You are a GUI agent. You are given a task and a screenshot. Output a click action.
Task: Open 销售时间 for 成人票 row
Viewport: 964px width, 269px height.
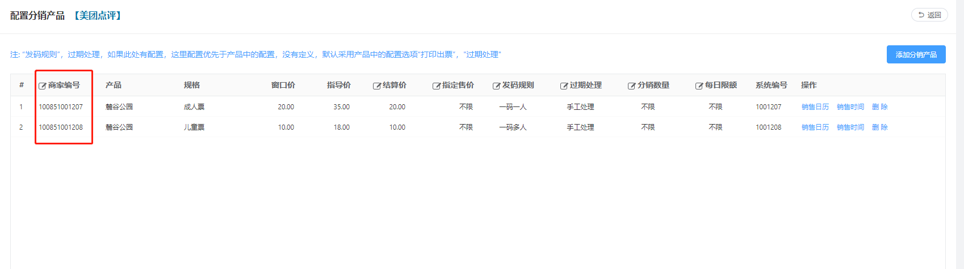click(850, 107)
